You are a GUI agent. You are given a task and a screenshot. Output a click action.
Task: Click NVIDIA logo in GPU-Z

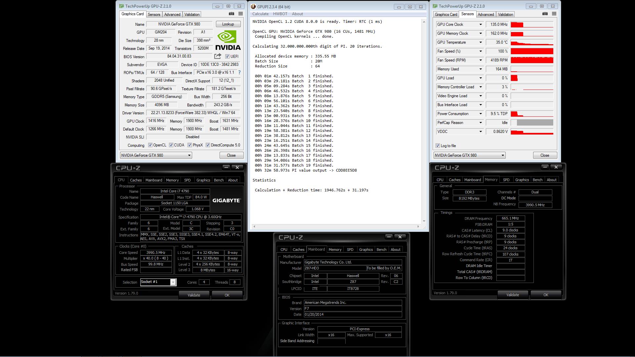pyautogui.click(x=228, y=40)
